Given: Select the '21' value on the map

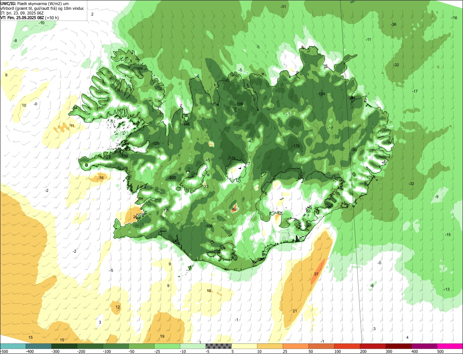Looking at the screenshot, I should click(295, 311).
